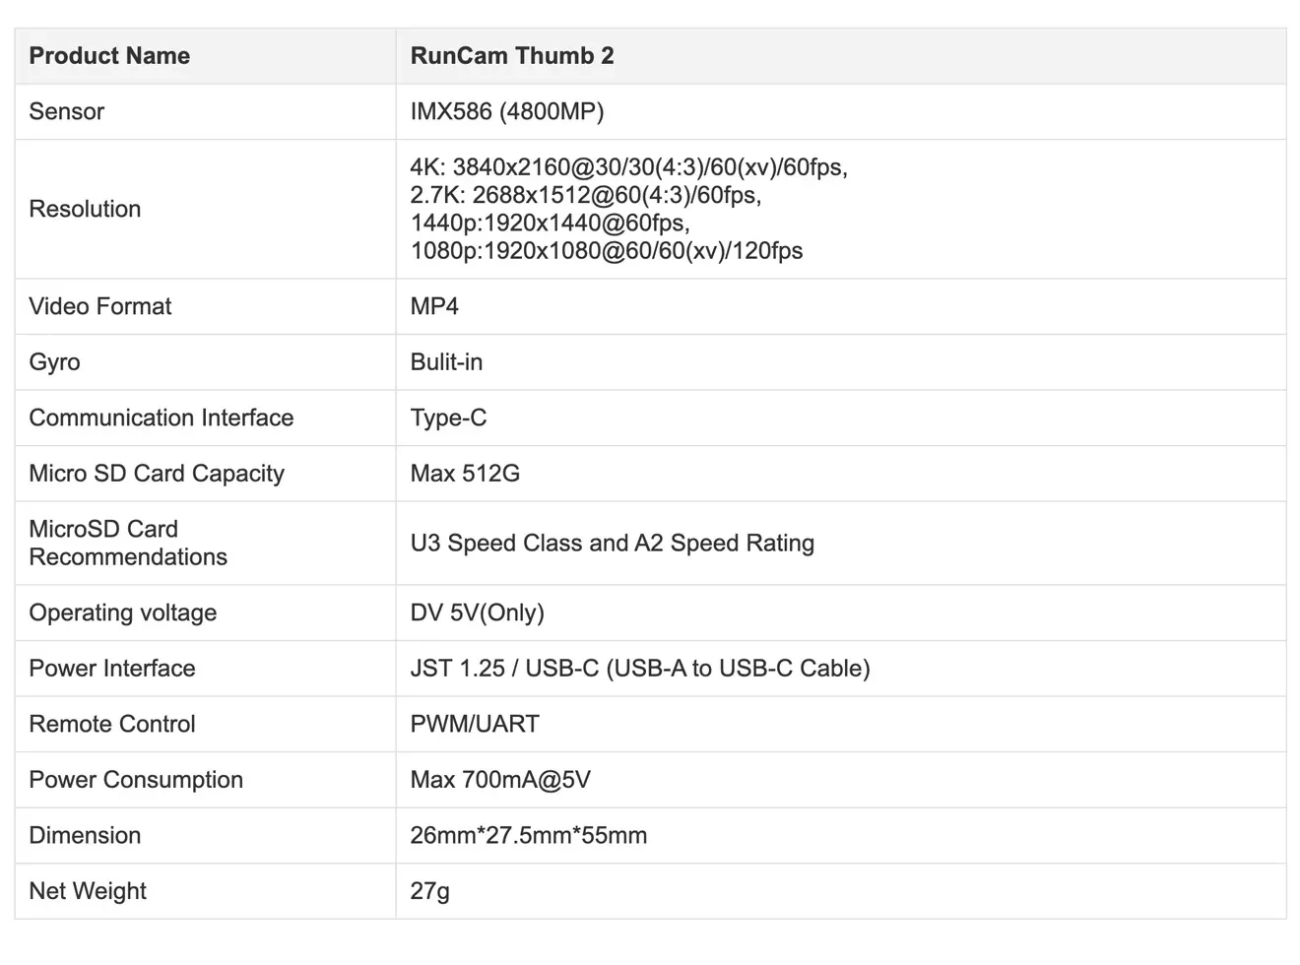The height and width of the screenshot is (965, 1300).
Task: Select the "Remote Control" row label
Action: (112, 724)
